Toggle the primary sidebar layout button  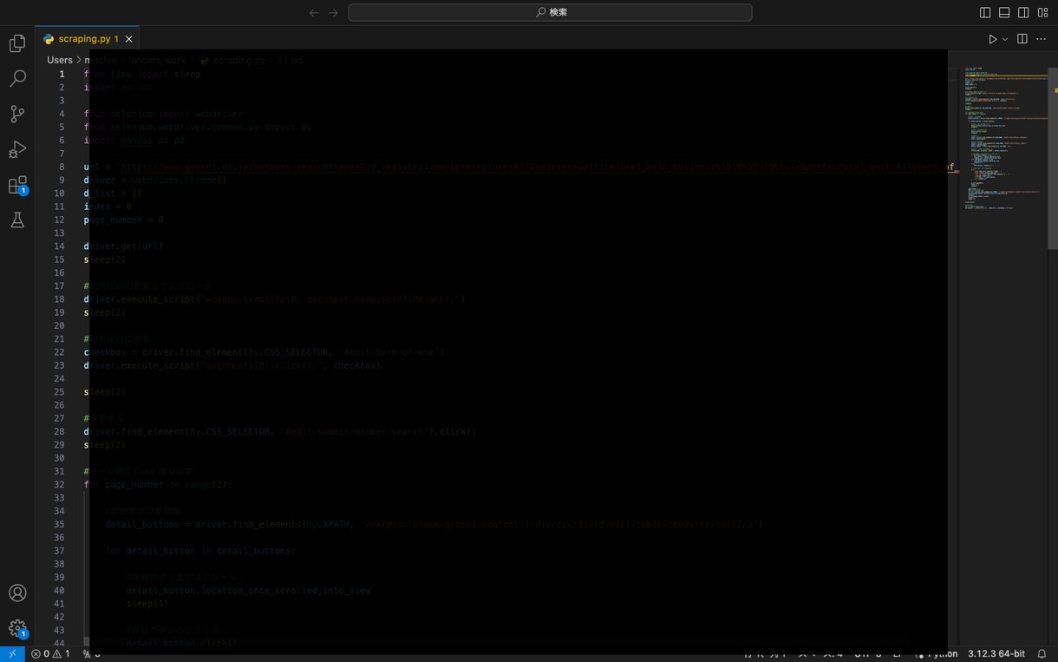click(x=985, y=12)
